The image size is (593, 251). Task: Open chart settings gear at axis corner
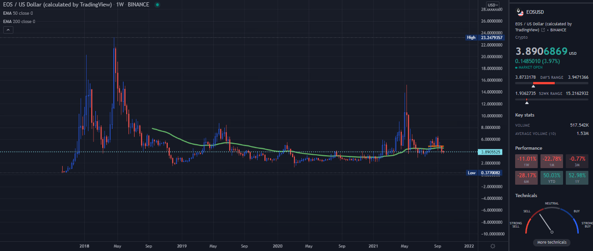[x=493, y=246]
